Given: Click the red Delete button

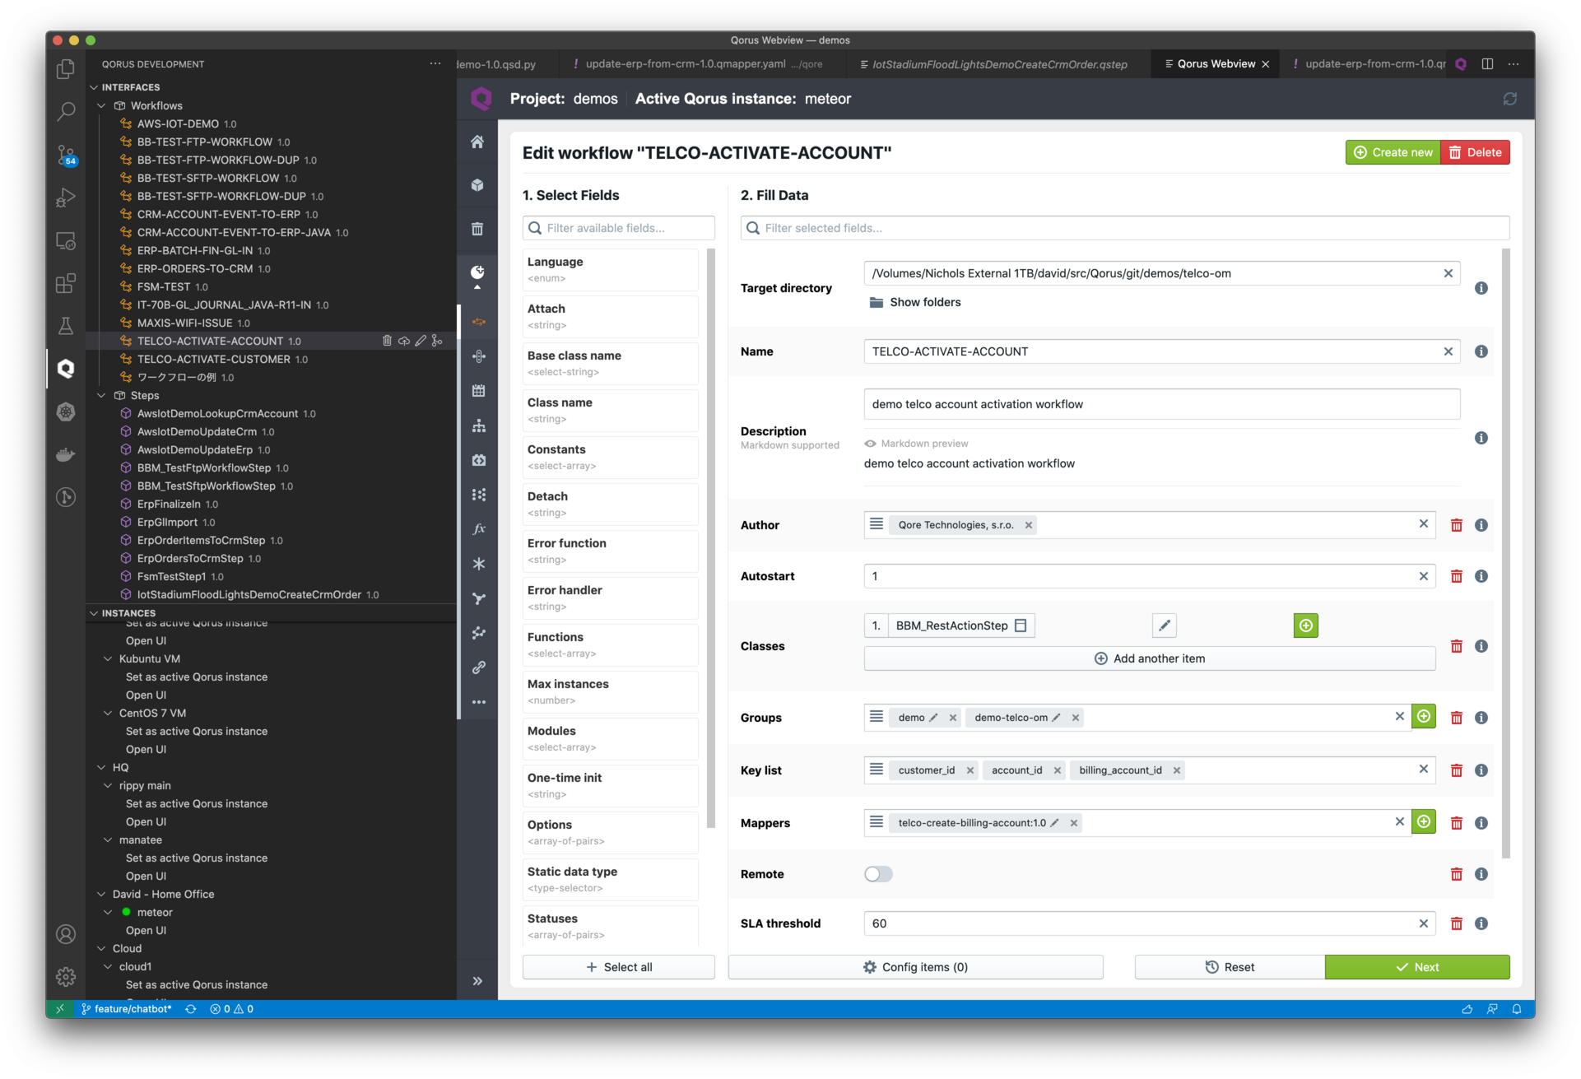Looking at the screenshot, I should (x=1475, y=152).
